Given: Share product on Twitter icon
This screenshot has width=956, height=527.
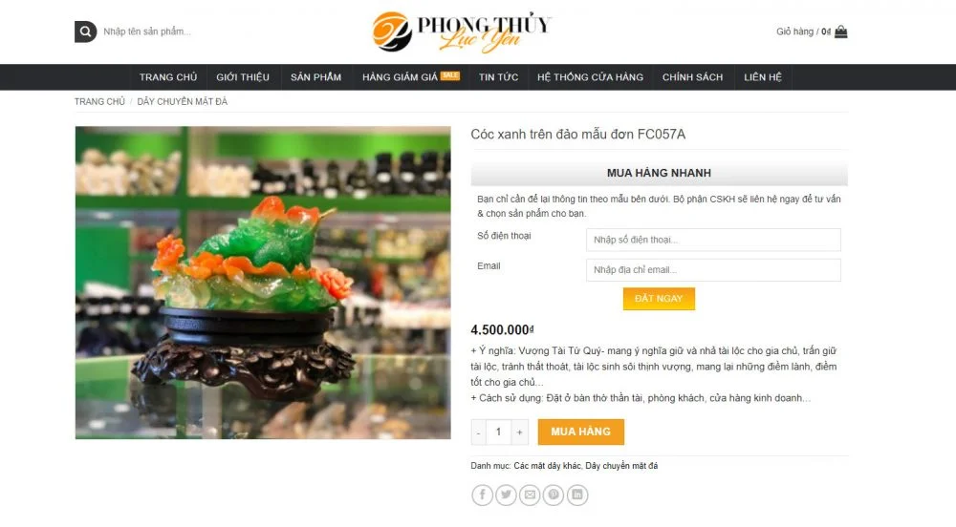Looking at the screenshot, I should (506, 495).
